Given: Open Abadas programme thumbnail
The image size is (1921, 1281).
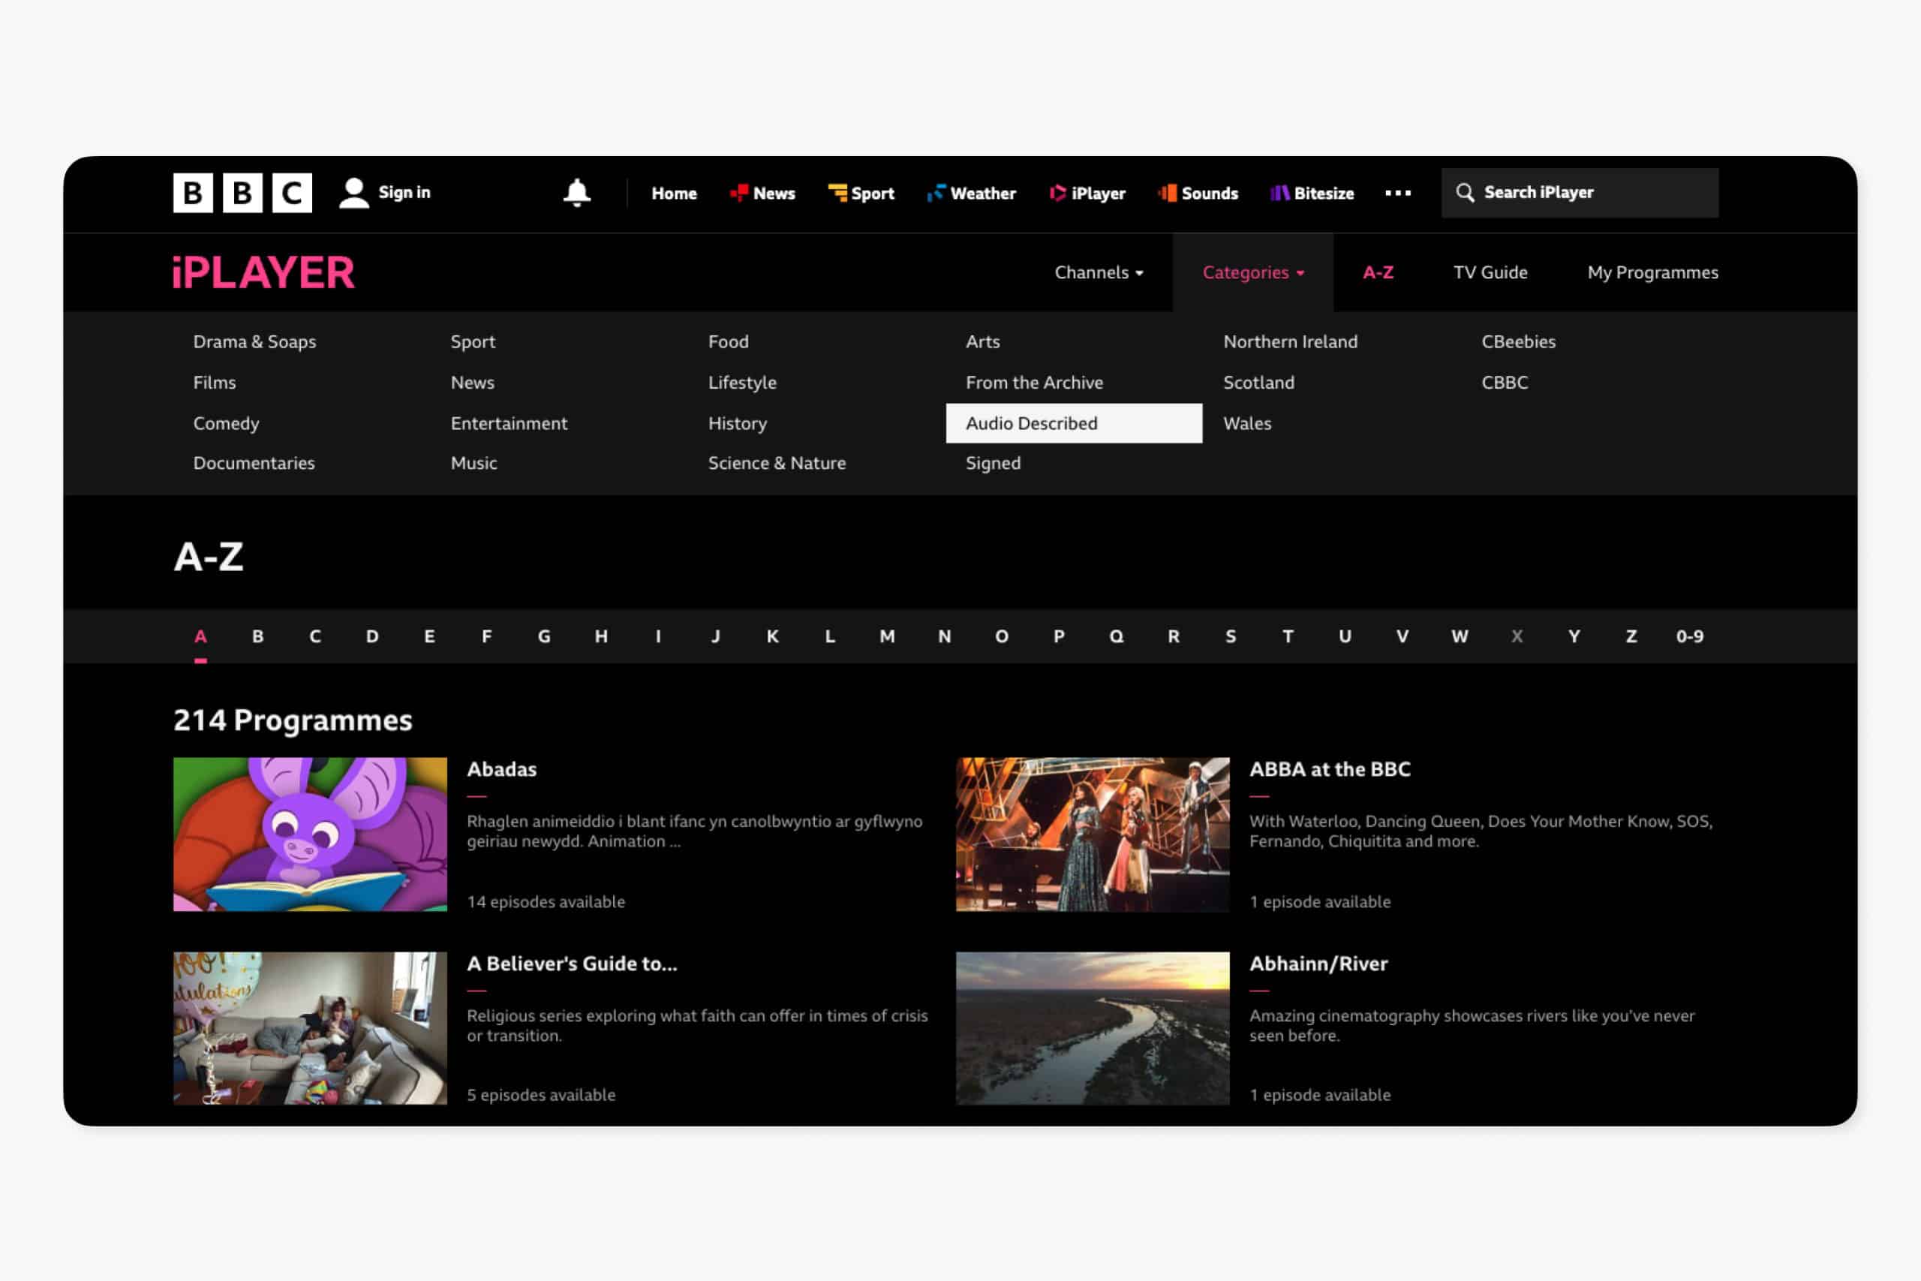Looking at the screenshot, I should tap(311, 834).
